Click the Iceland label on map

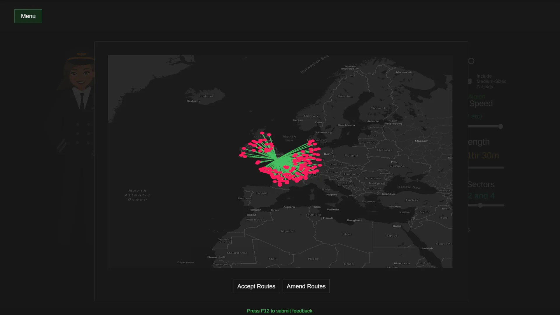pos(206,96)
